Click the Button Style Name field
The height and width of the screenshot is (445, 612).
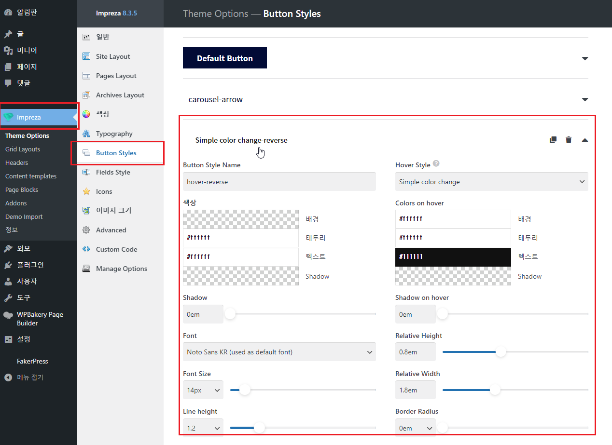(279, 182)
